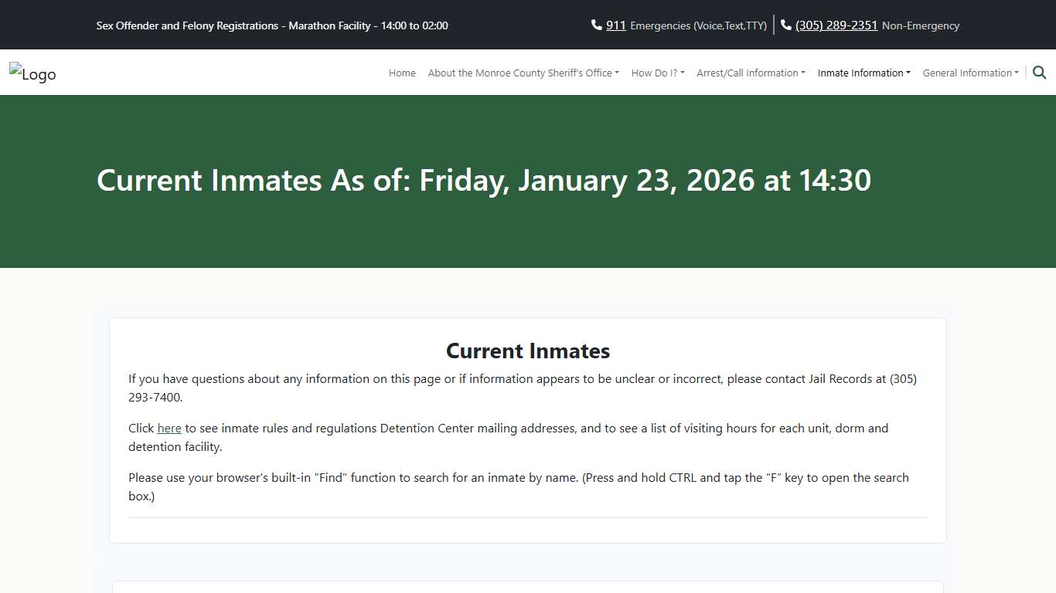The height and width of the screenshot is (593, 1056).
Task: Open the site search magnifier icon
Action: (x=1039, y=73)
